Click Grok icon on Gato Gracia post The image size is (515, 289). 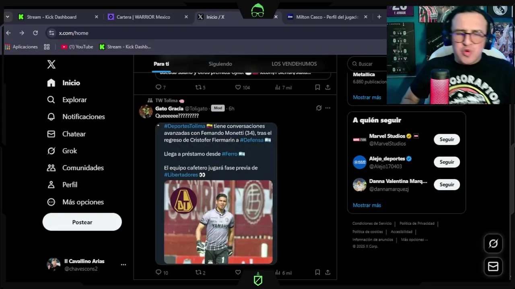319,108
